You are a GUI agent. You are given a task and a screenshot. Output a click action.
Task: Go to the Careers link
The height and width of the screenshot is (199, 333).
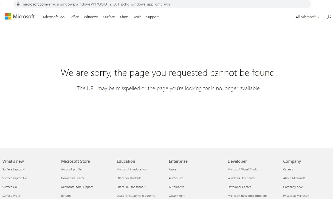[288, 169]
